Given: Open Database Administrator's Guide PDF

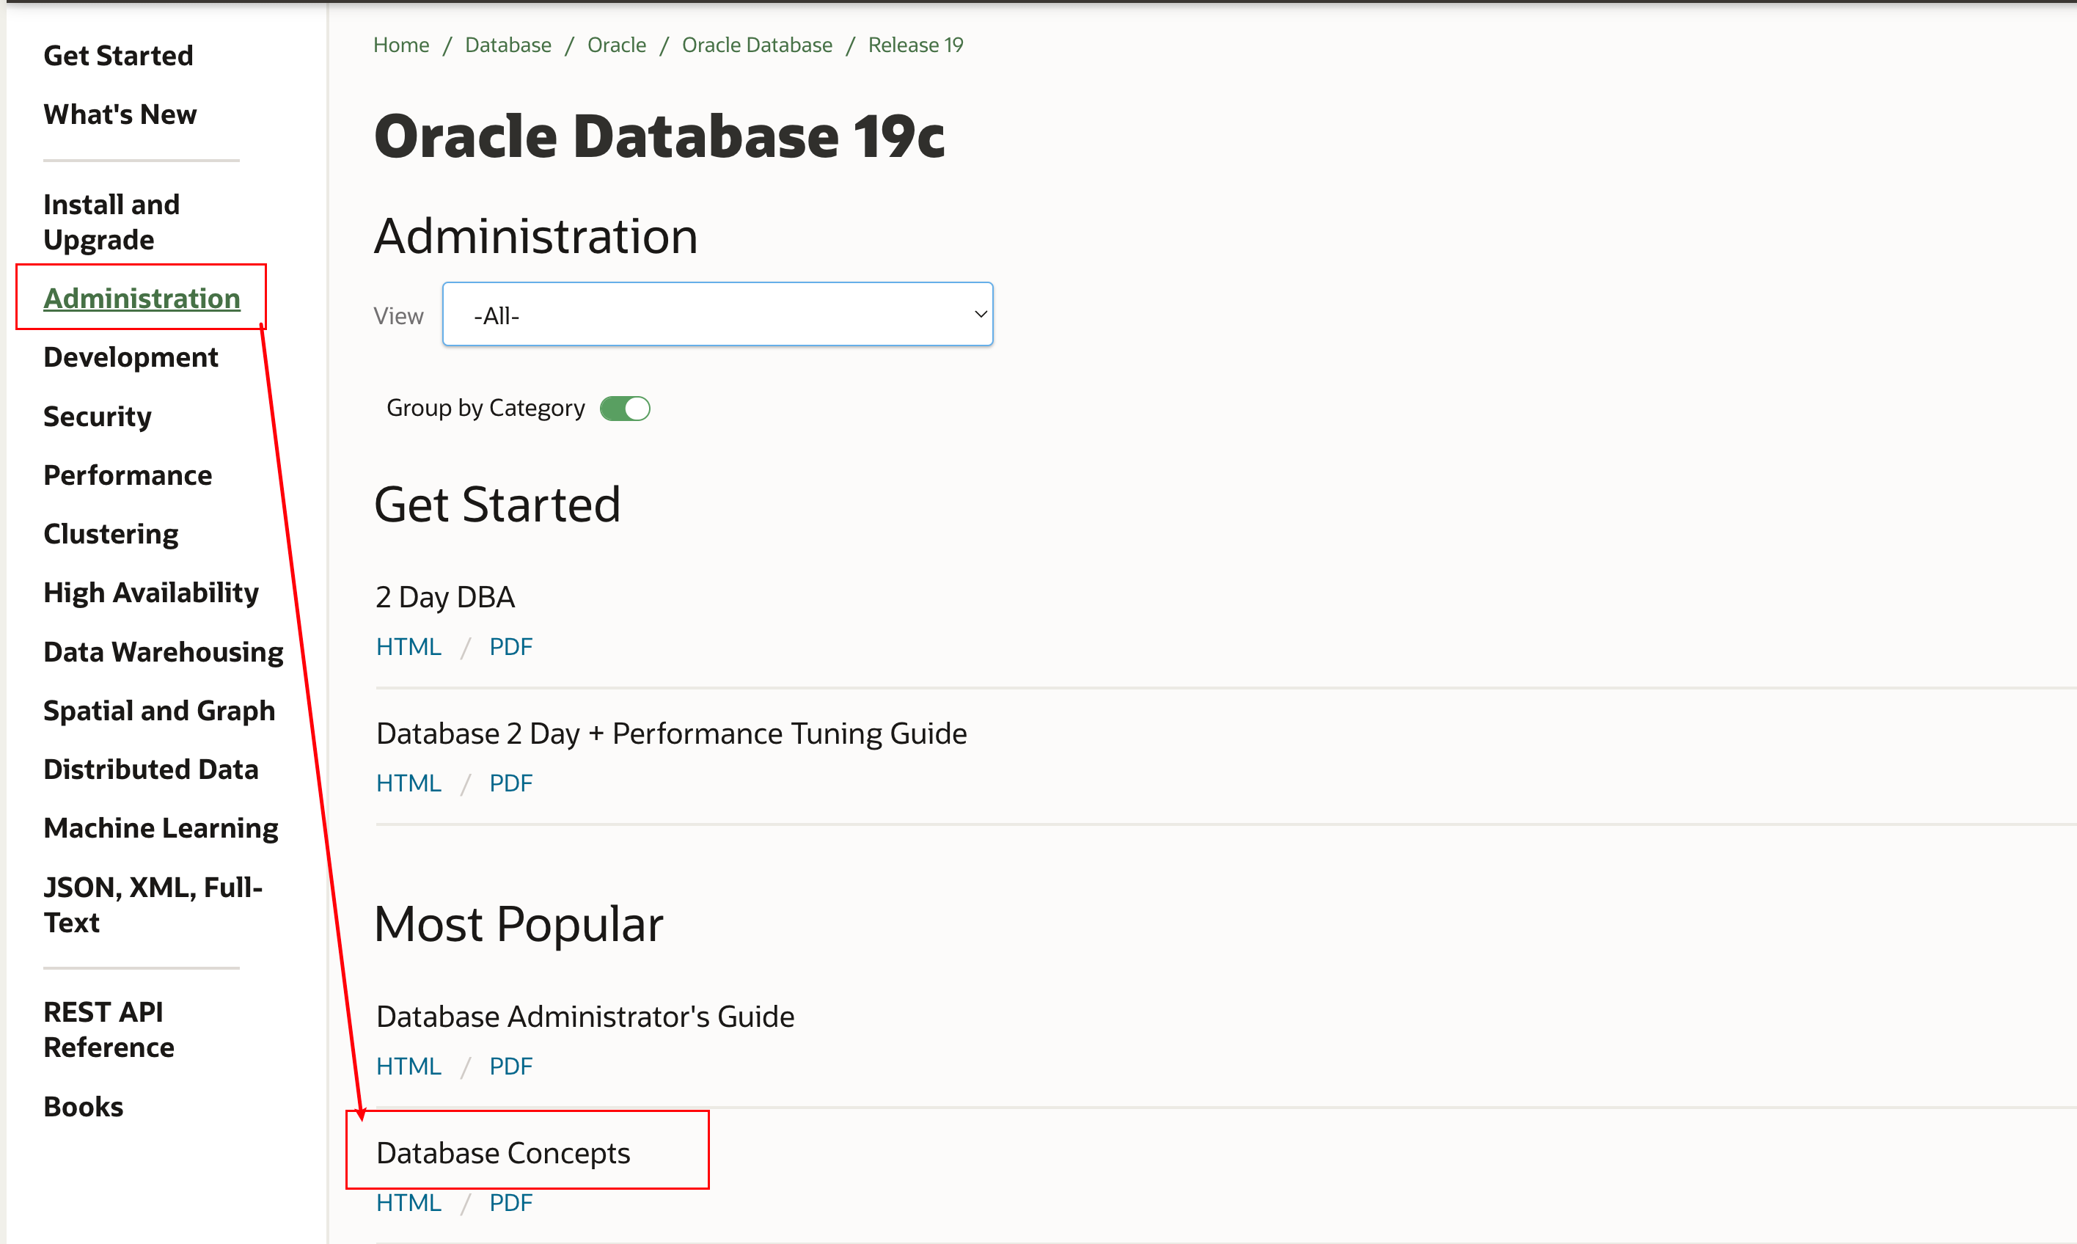Looking at the screenshot, I should [510, 1066].
